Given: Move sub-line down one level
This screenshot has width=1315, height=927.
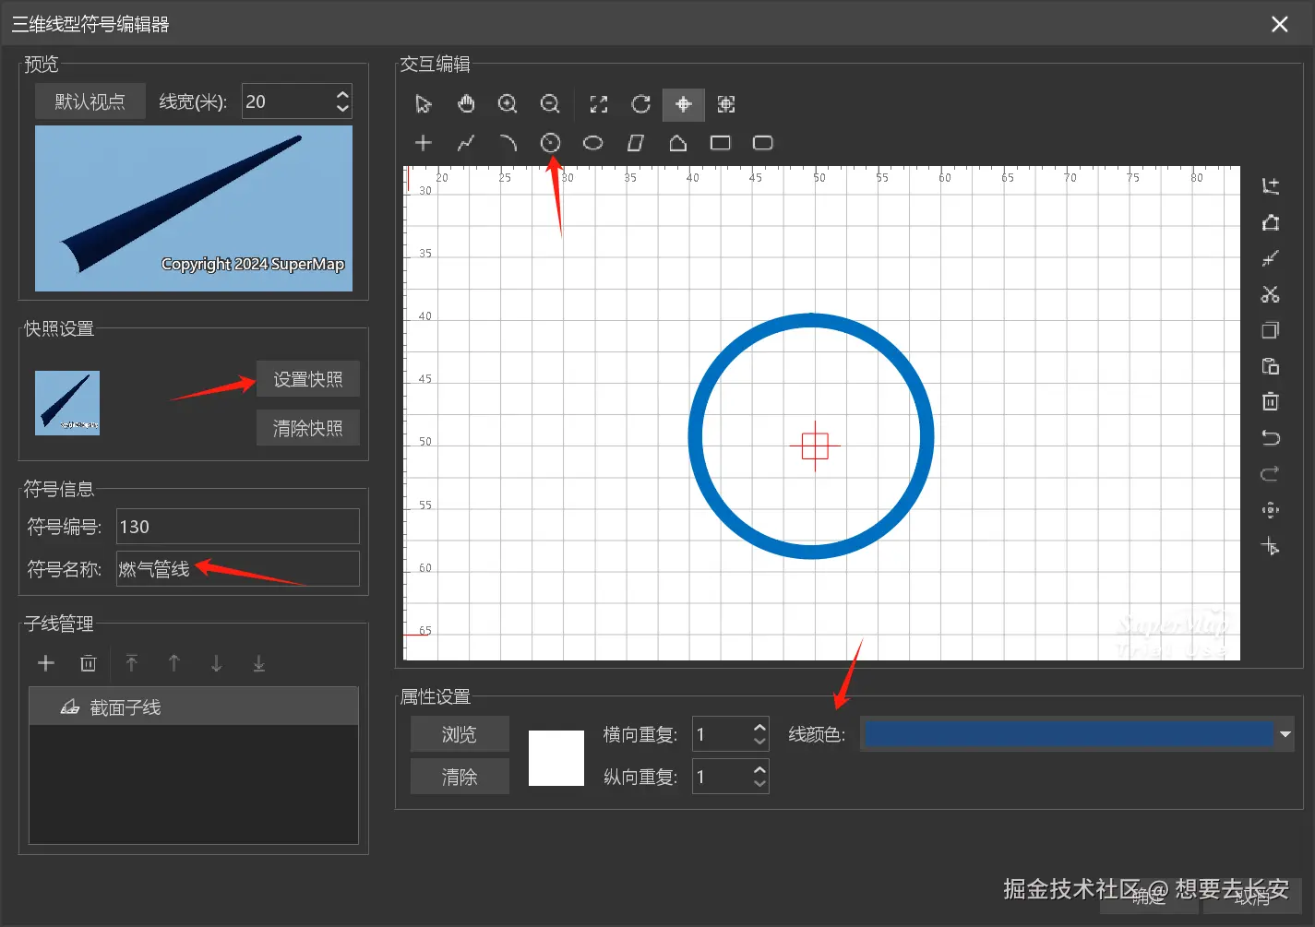Looking at the screenshot, I should (217, 663).
